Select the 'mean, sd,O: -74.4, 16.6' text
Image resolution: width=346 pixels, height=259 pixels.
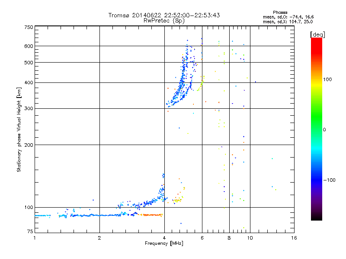[288, 17]
